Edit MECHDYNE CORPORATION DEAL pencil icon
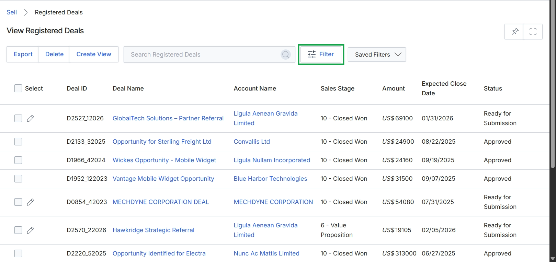This screenshot has height=262, width=556. point(31,202)
